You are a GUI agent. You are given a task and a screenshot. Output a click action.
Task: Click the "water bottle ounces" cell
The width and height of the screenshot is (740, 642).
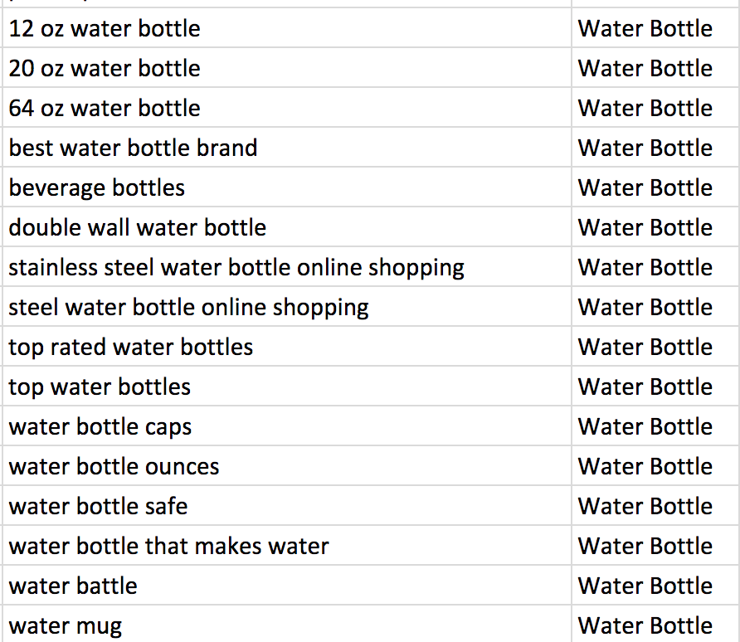(x=114, y=467)
